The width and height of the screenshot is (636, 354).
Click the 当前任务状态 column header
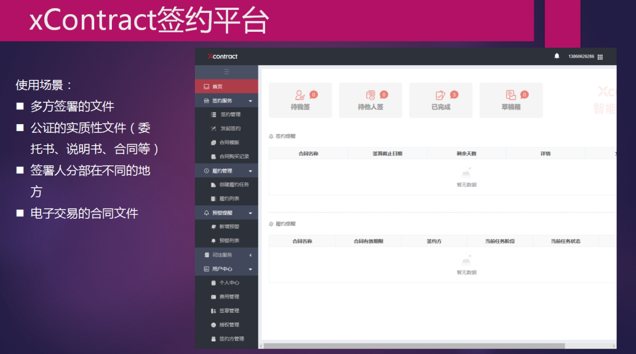565,241
